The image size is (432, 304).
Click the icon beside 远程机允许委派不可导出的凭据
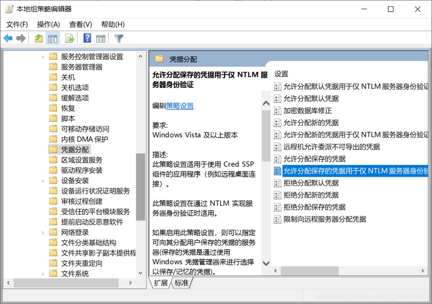pyautogui.click(x=277, y=147)
